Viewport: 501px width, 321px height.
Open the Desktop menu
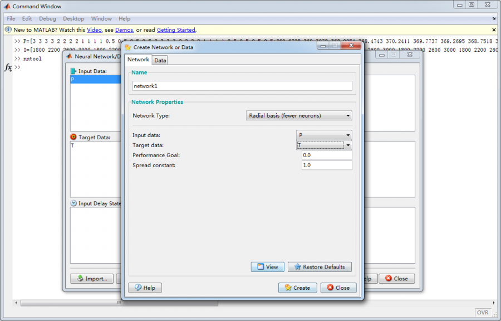pos(73,18)
